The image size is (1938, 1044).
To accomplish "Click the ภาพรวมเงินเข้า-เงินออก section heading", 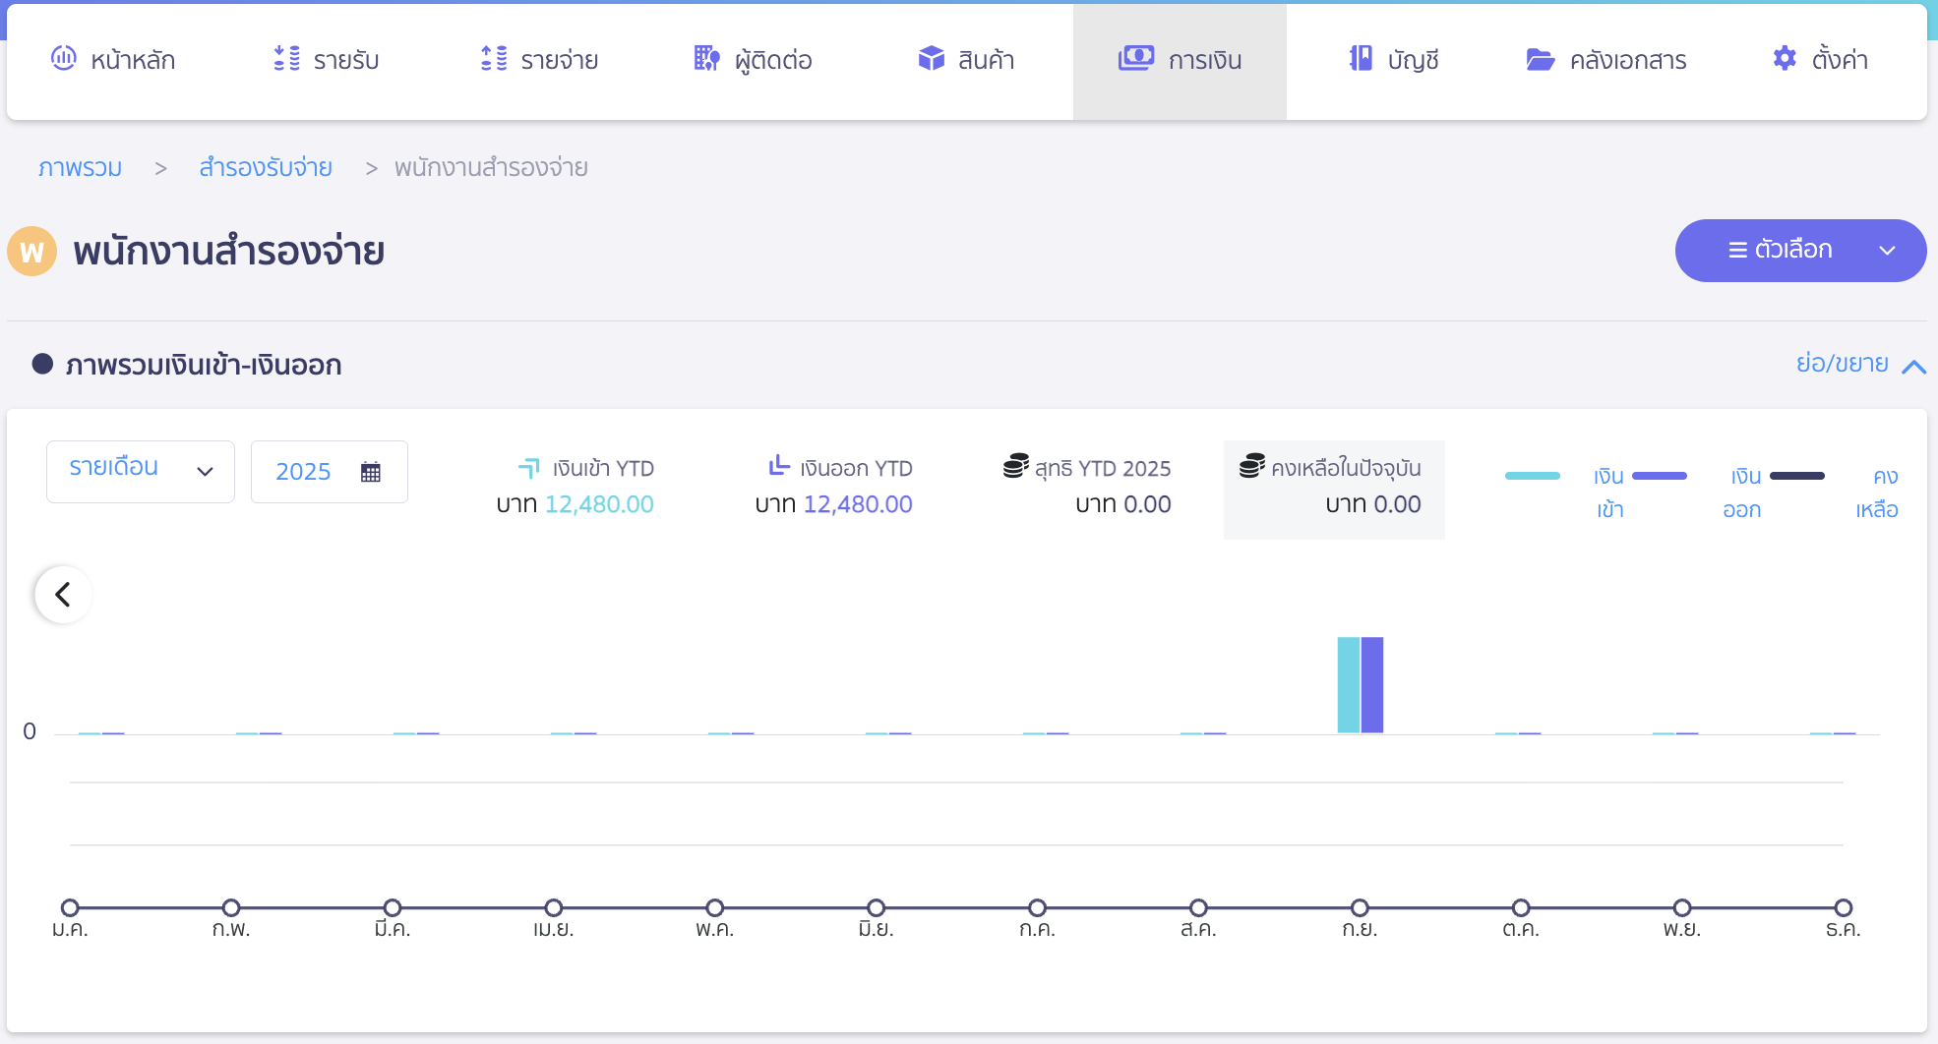I will 204,366.
